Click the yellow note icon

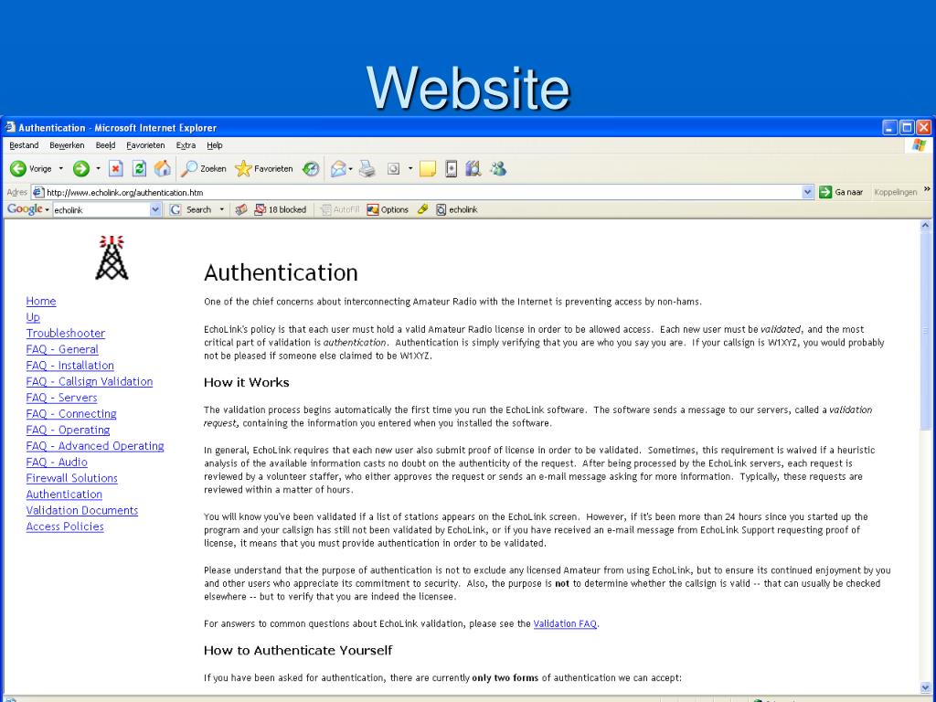coord(428,169)
